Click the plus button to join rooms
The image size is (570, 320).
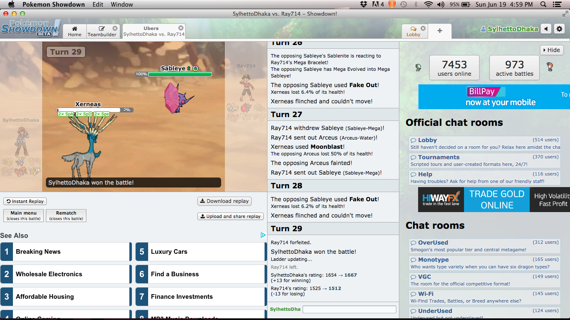pyautogui.click(x=439, y=31)
